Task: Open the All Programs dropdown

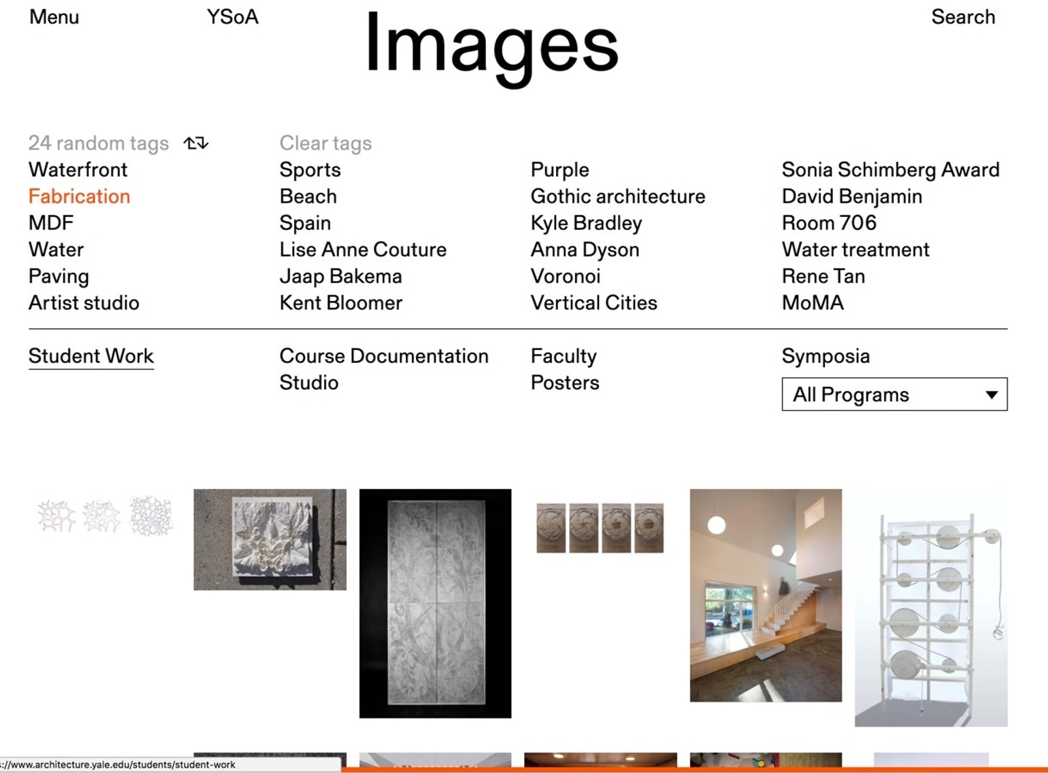Action: [894, 394]
